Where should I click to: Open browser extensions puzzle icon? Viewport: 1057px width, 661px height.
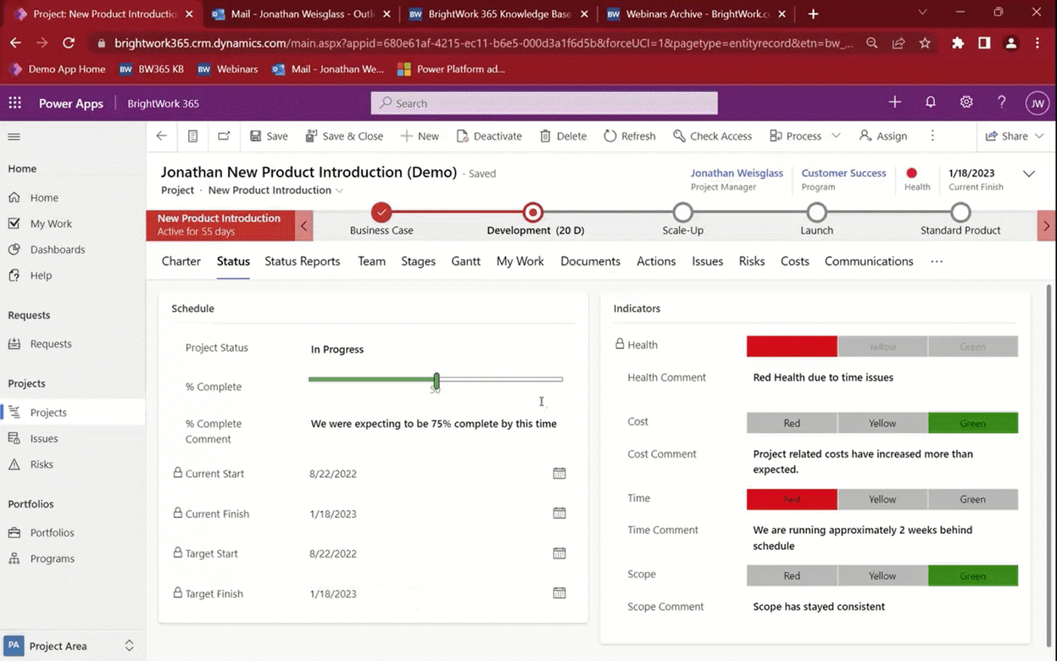[957, 43]
